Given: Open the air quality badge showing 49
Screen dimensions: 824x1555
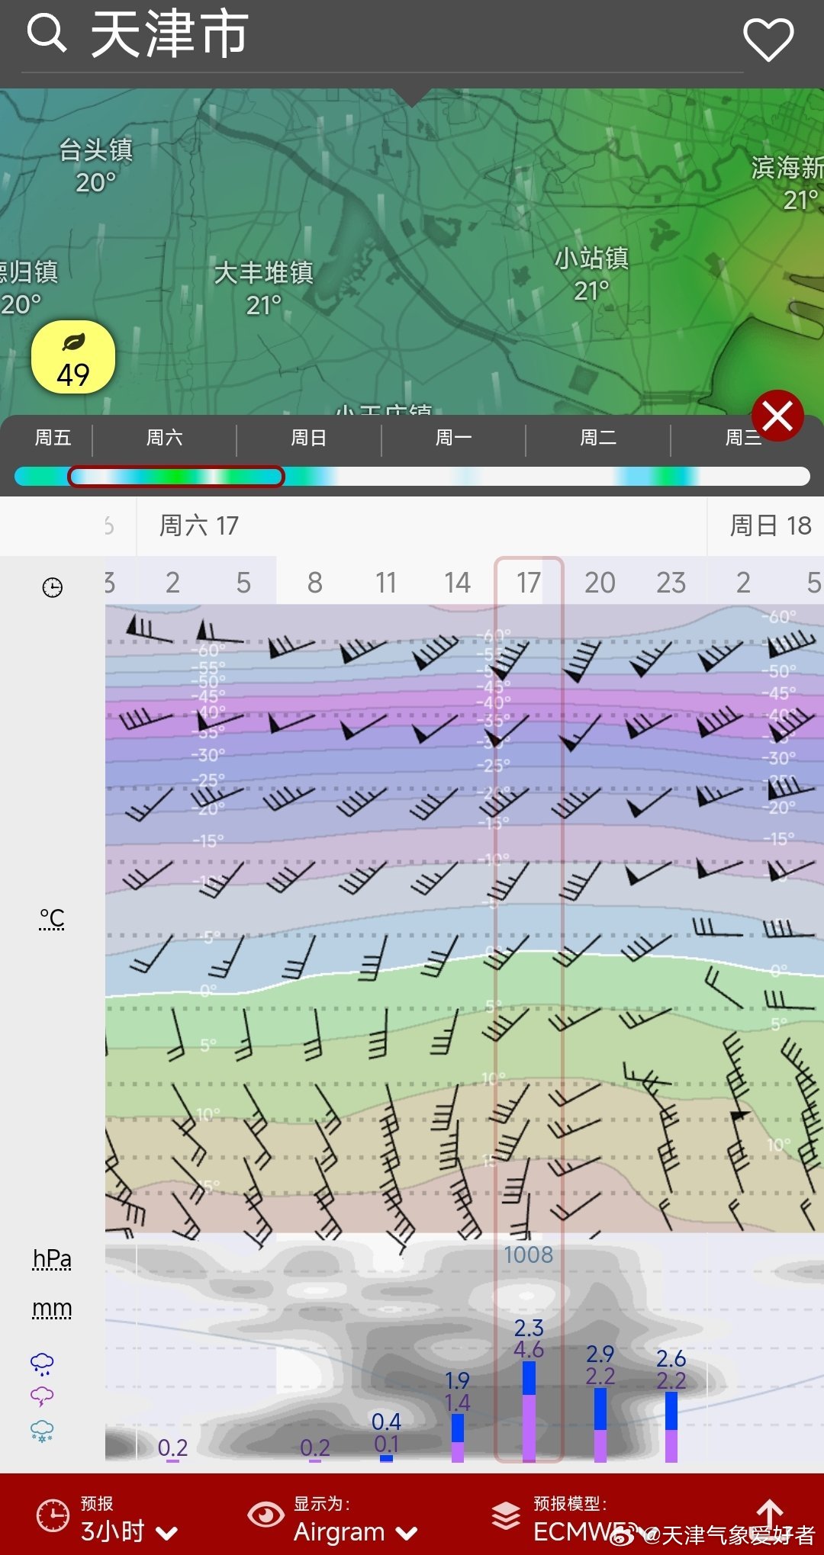Looking at the screenshot, I should coord(73,357).
